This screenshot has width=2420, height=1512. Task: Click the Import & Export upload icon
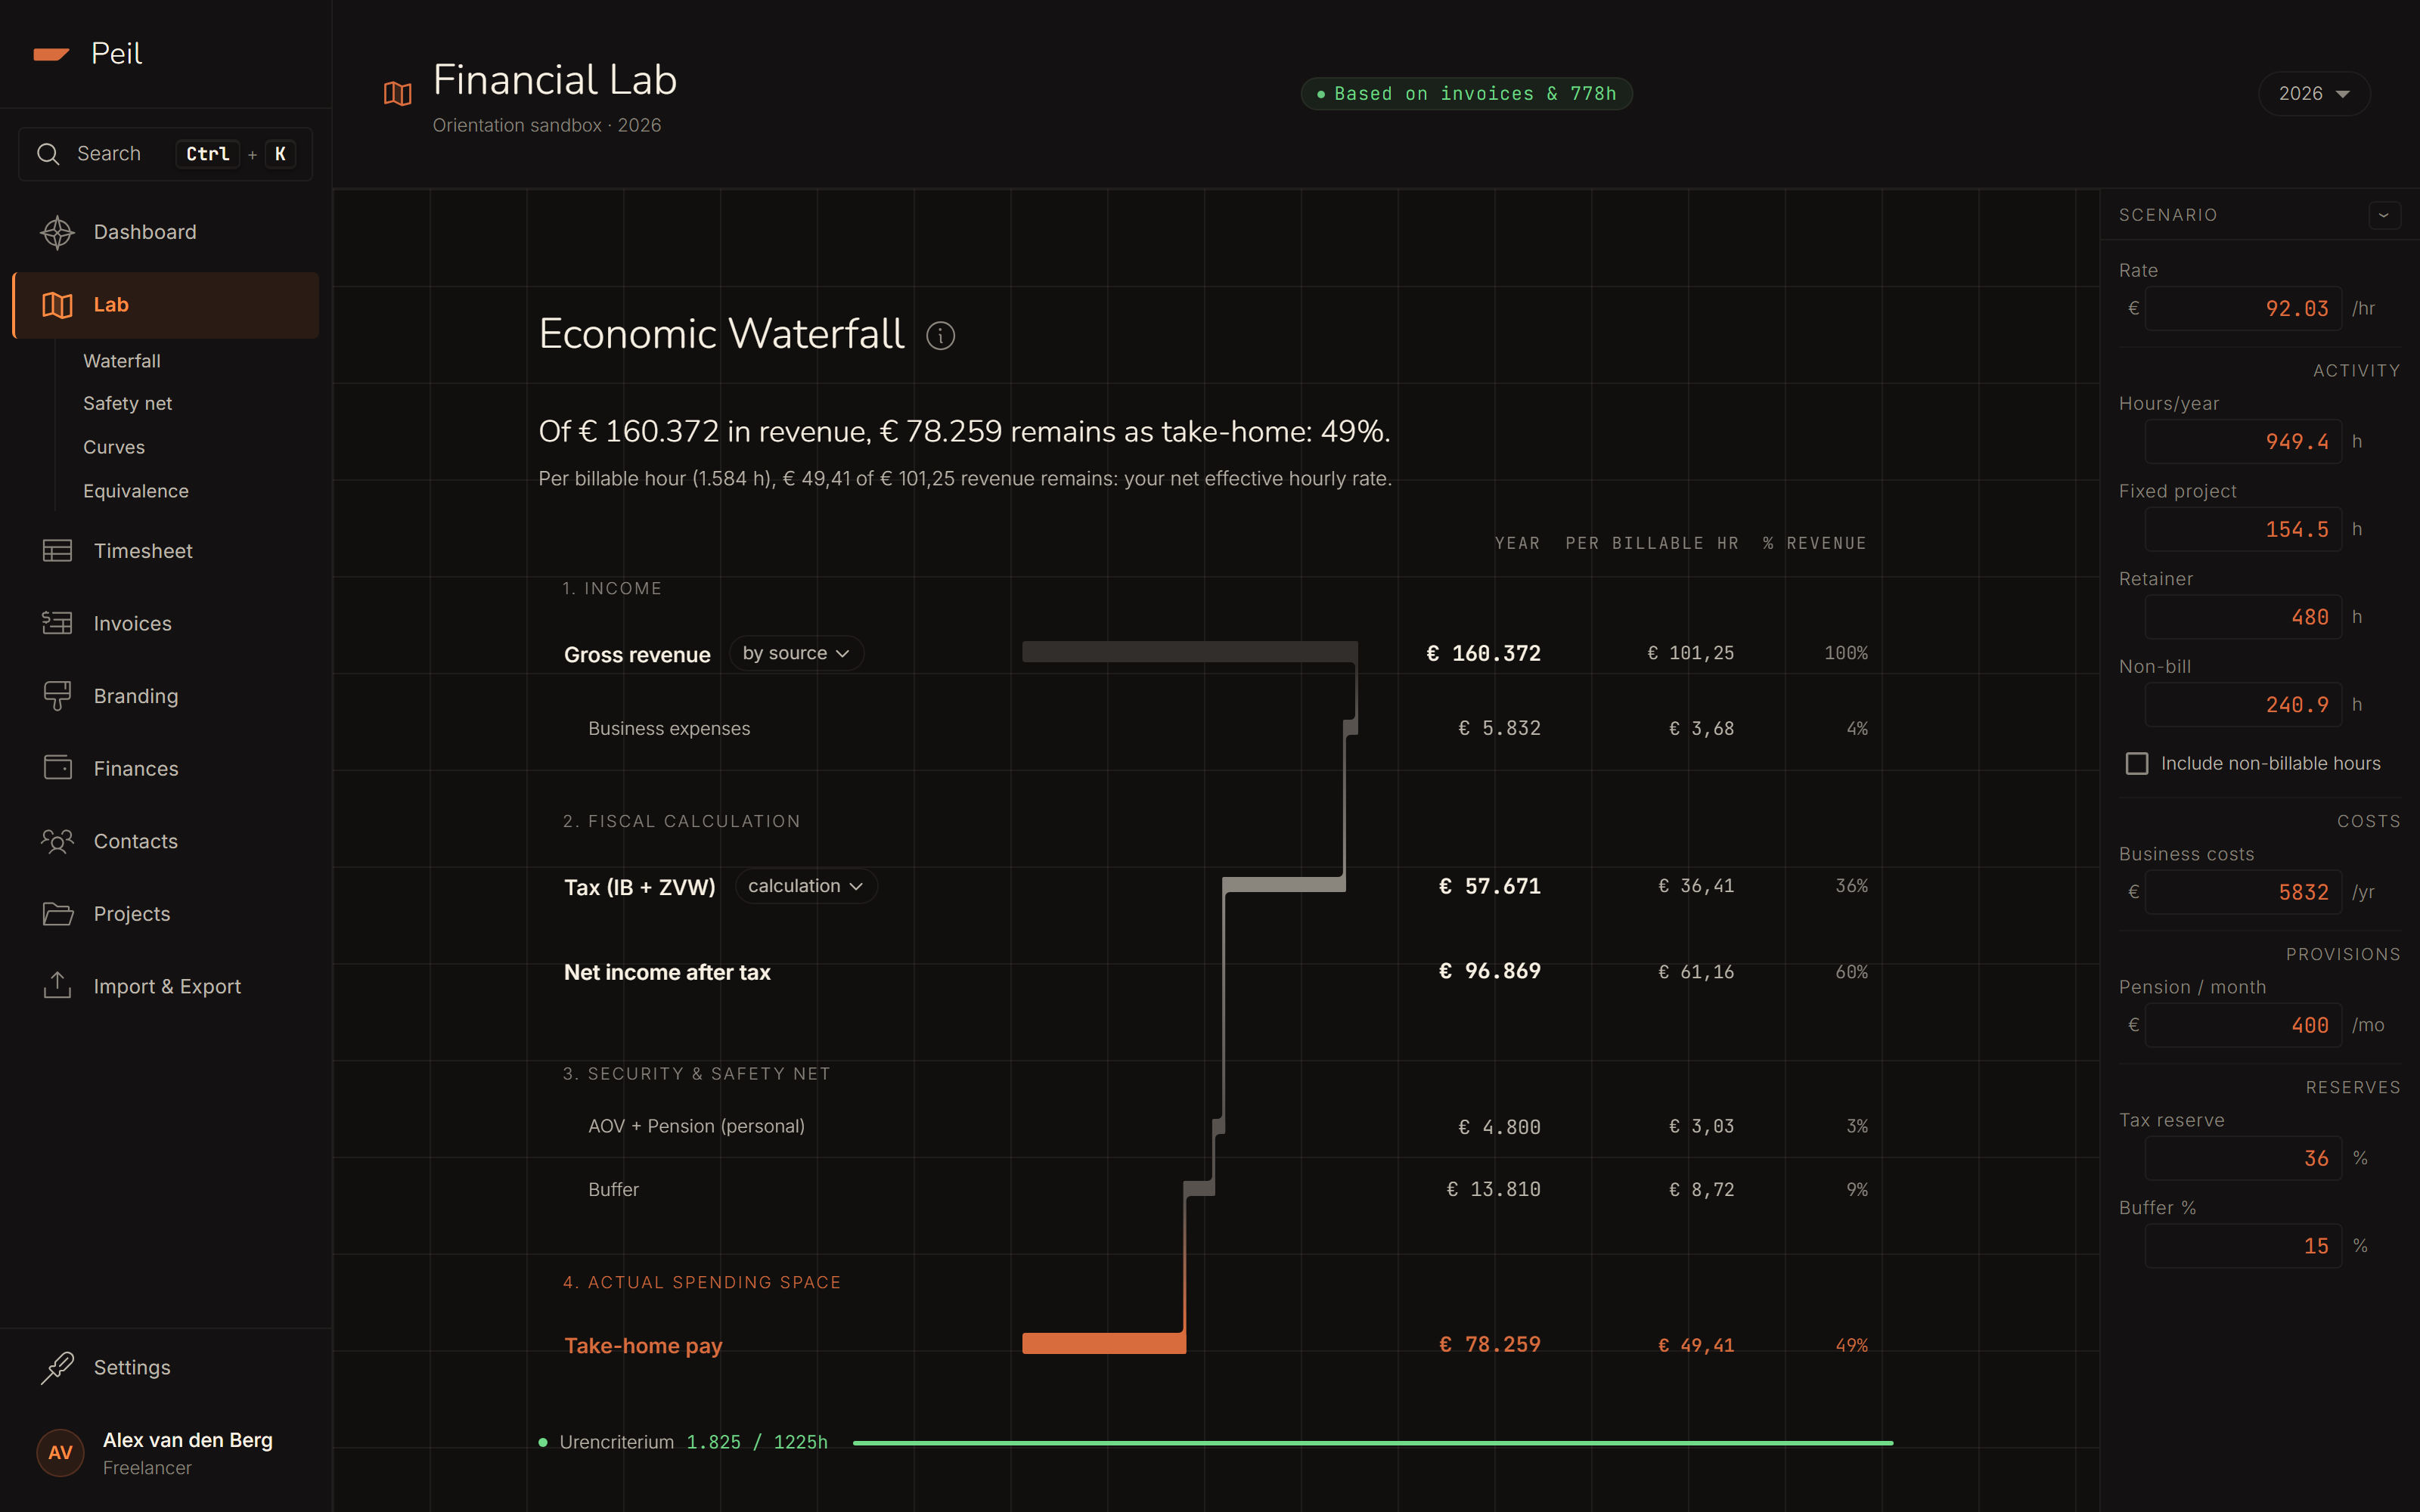pyautogui.click(x=57, y=986)
